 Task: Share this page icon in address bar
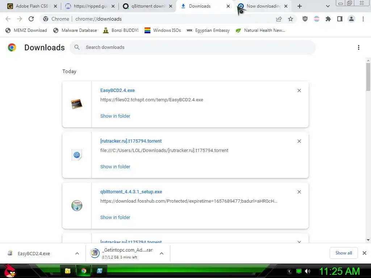279,19
